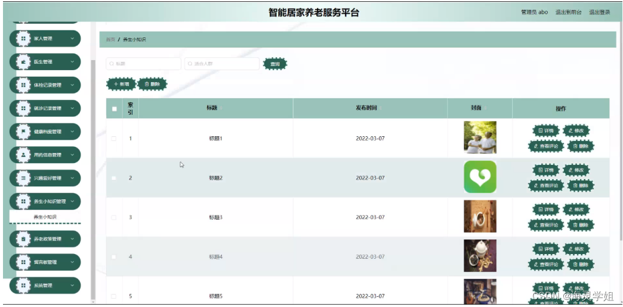The image size is (623, 307).
Task: Click 删除 for 标题1 row
Action: coord(581,146)
